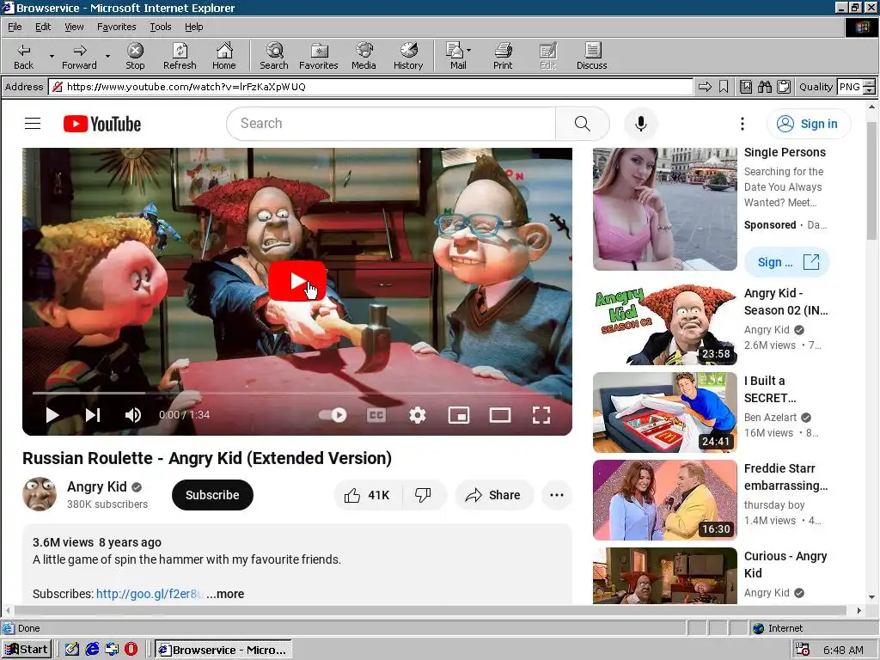Click the video progress bar

(296, 393)
